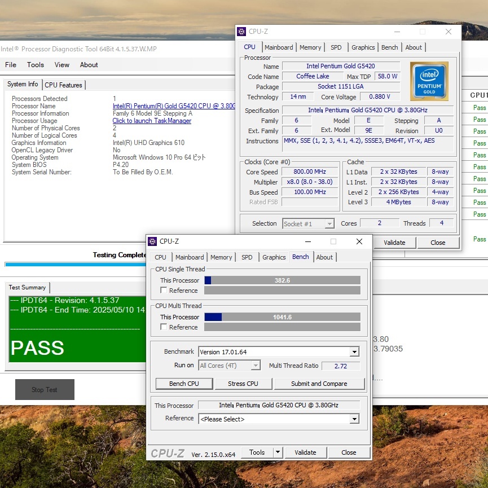The height and width of the screenshot is (488, 488).
Task: Select the Test Summary tab
Action: click(x=27, y=287)
